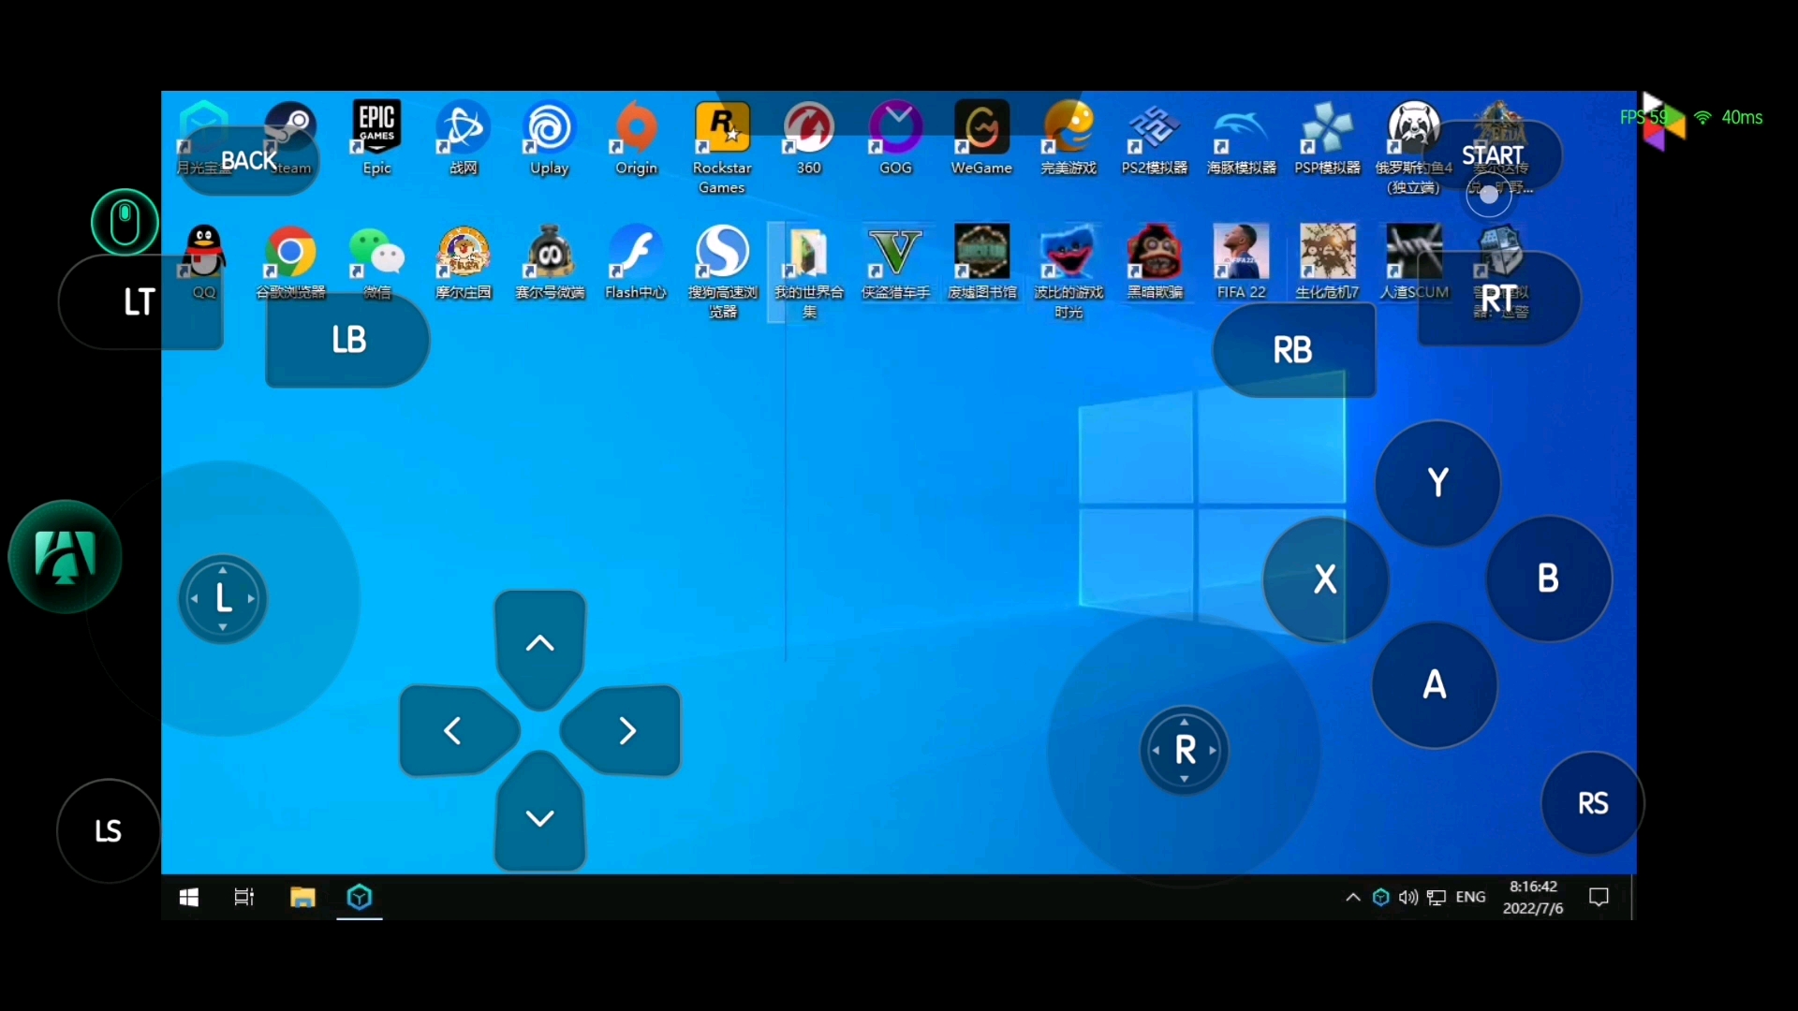Tap the RT trigger button
This screenshot has height=1011, width=1798.
click(1498, 299)
